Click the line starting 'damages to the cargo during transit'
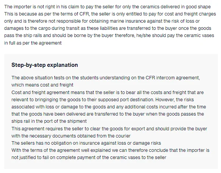The image size is (221, 173). (108, 28)
